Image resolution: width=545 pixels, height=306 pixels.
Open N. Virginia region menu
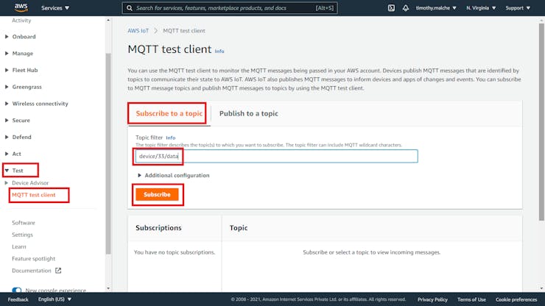click(481, 8)
